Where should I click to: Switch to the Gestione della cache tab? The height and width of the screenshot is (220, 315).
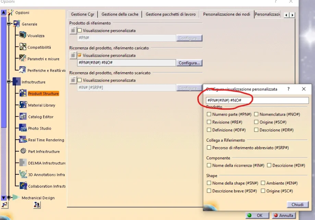(120, 14)
